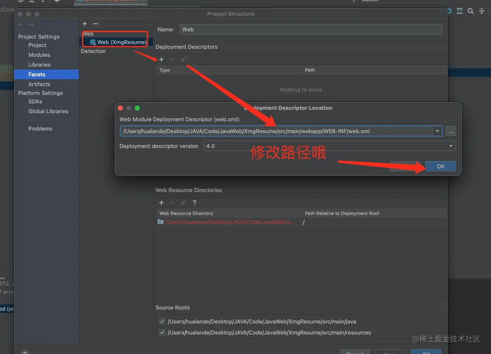Add a new facet with the plus icon
This screenshot has height=354, width=491.
pos(85,24)
